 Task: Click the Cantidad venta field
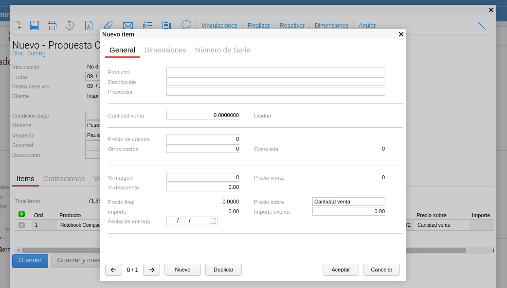point(202,115)
